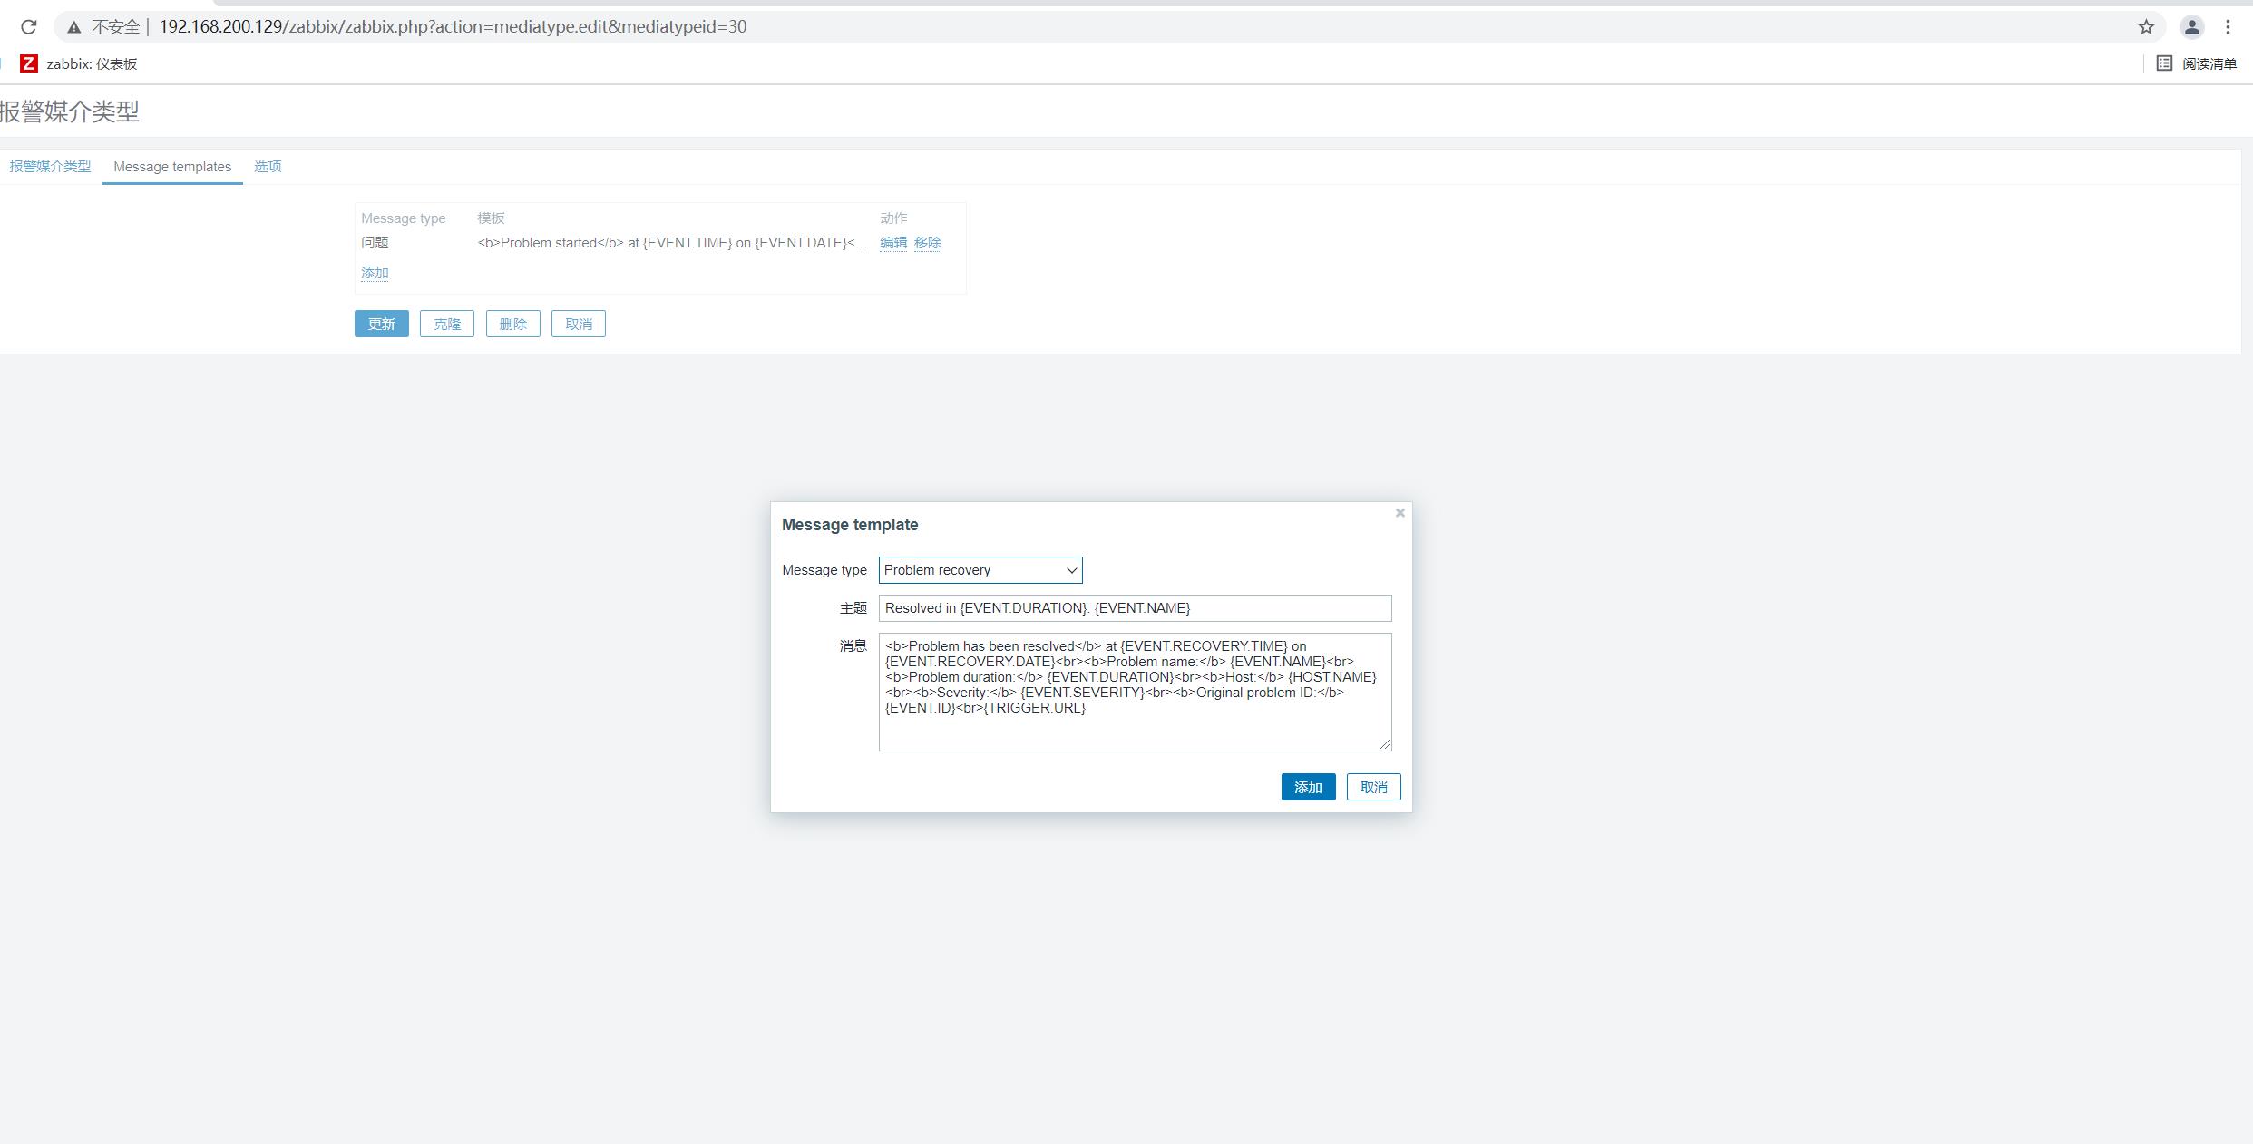Click 编辑 link for the 问题 template
2253x1144 pixels.
[893, 243]
